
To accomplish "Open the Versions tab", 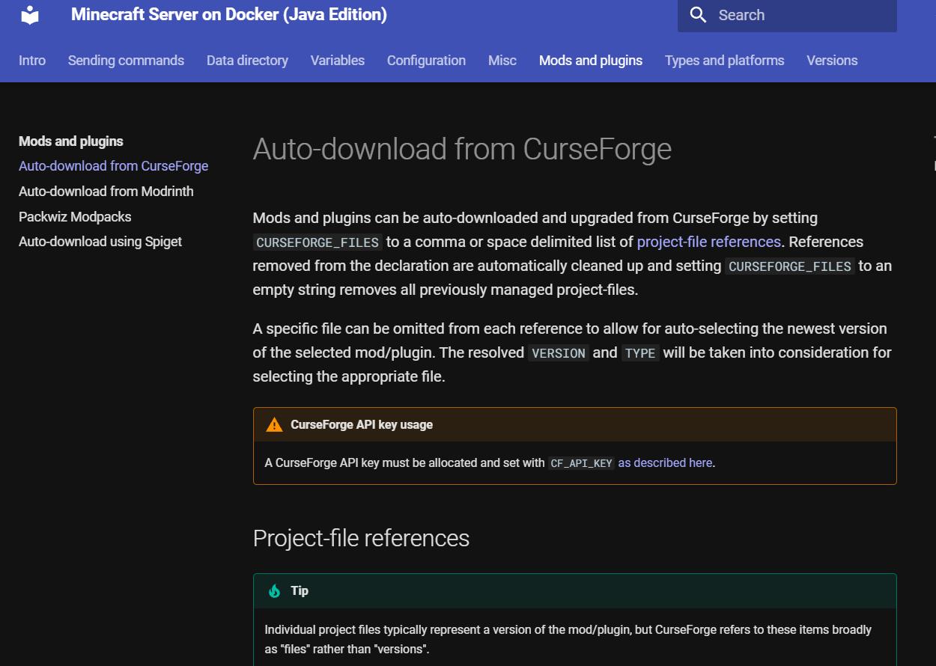I will pos(832,61).
